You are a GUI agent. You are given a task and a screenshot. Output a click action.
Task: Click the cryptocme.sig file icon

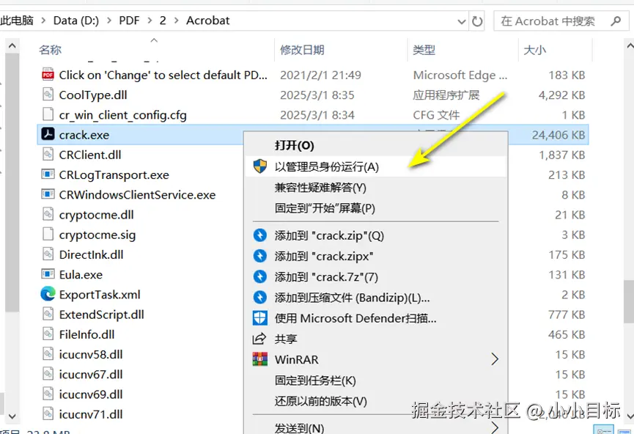pyautogui.click(x=48, y=234)
